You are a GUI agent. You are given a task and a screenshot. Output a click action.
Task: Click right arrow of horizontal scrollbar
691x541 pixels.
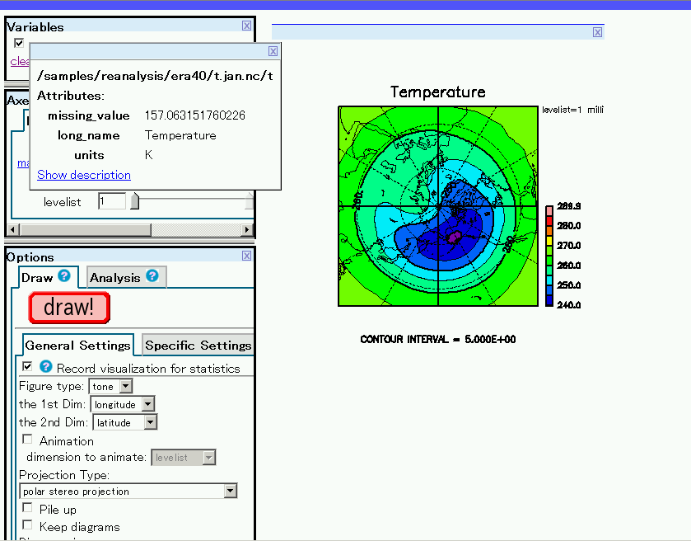pyautogui.click(x=247, y=228)
